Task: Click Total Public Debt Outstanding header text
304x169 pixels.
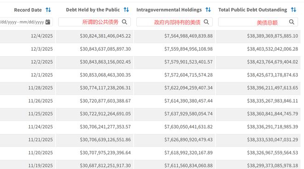Action: point(252,10)
